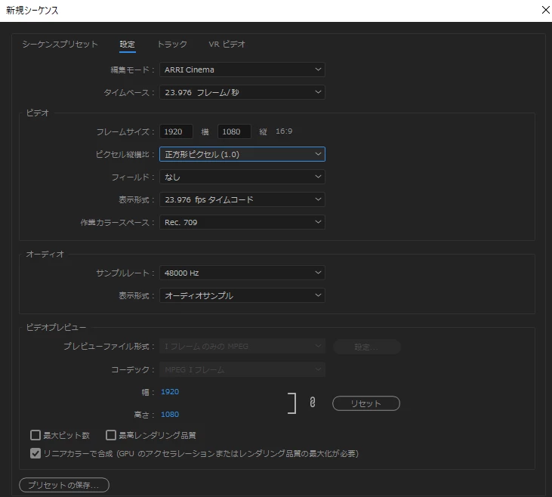Click the disabled コーデック dropdown showing MPEG I フレーム
The width and height of the screenshot is (552, 497).
(242, 370)
